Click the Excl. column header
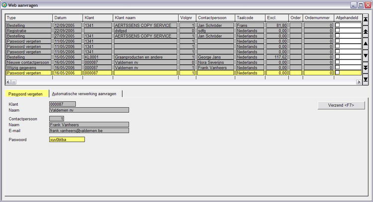Viewport: 373px width, 202px height. pyautogui.click(x=277, y=17)
